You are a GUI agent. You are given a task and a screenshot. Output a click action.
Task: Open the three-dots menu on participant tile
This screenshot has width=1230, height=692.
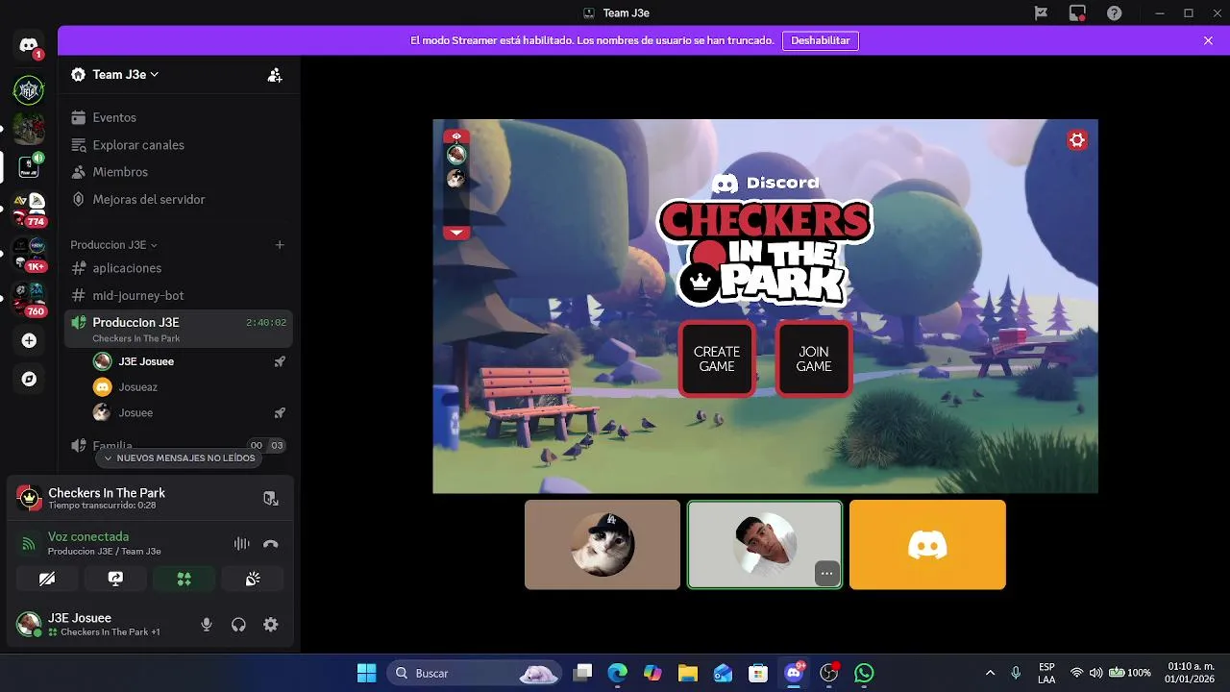click(x=826, y=574)
